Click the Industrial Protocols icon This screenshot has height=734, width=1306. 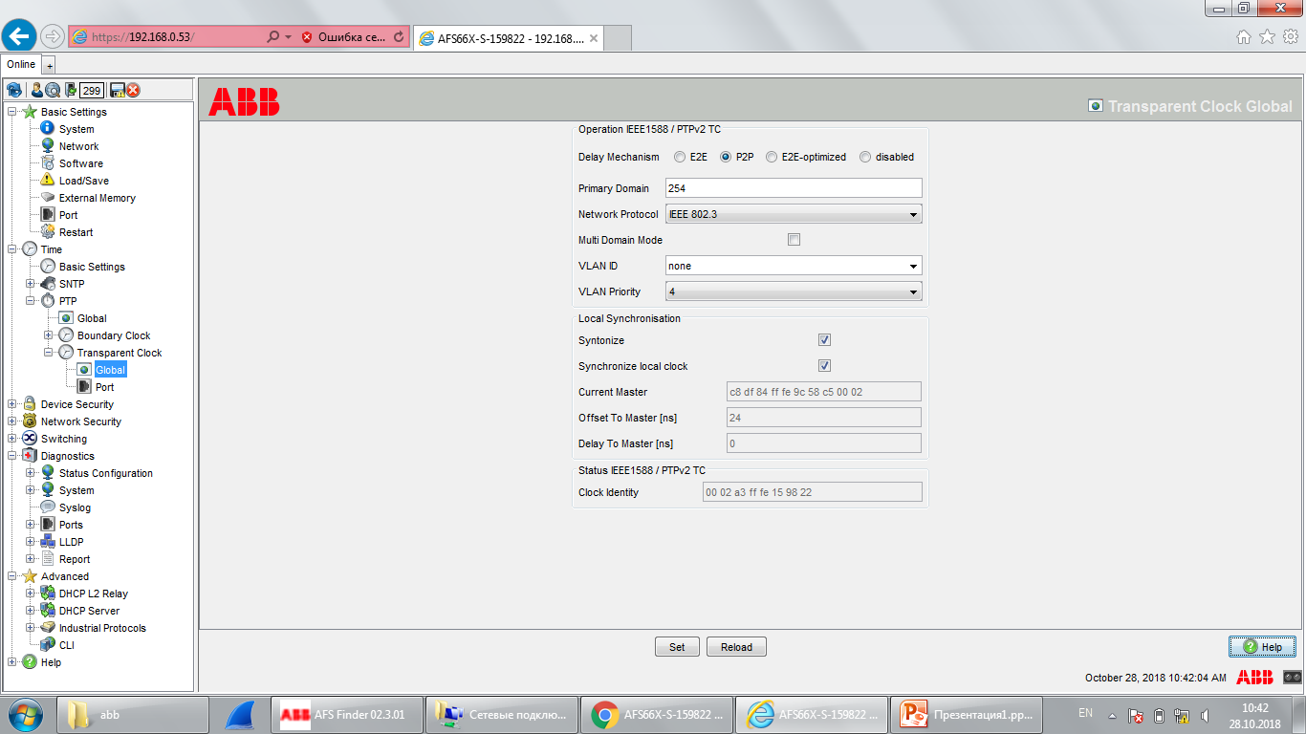47,628
